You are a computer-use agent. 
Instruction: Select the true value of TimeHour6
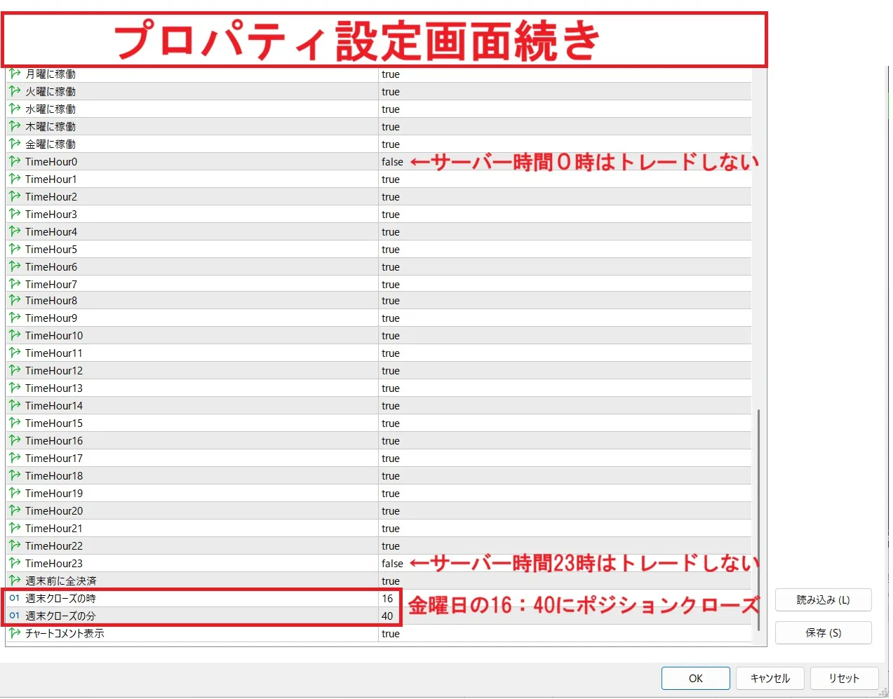[391, 267]
